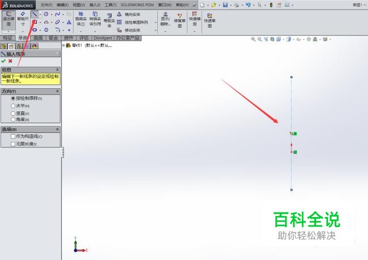Screen dimensions: 368x260
Task: Open the 窗口(W) Window menu
Action: point(165,5)
